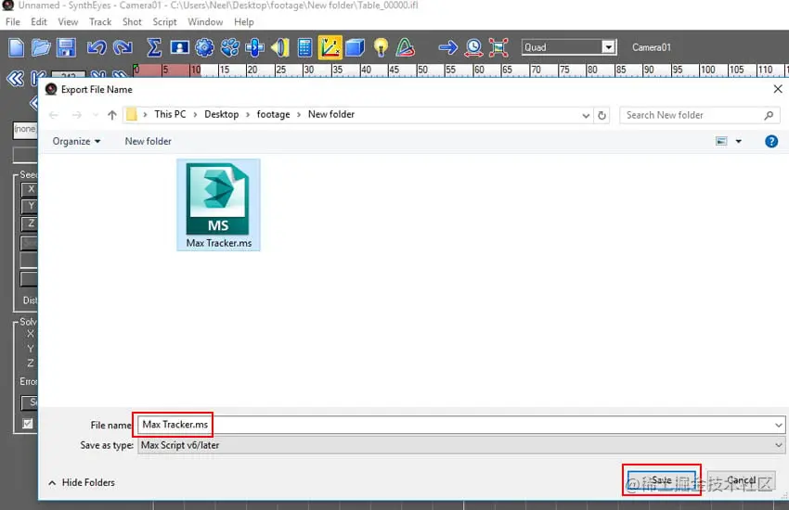Expand the view options dropdown arrow
This screenshot has height=510, width=789.
point(738,142)
